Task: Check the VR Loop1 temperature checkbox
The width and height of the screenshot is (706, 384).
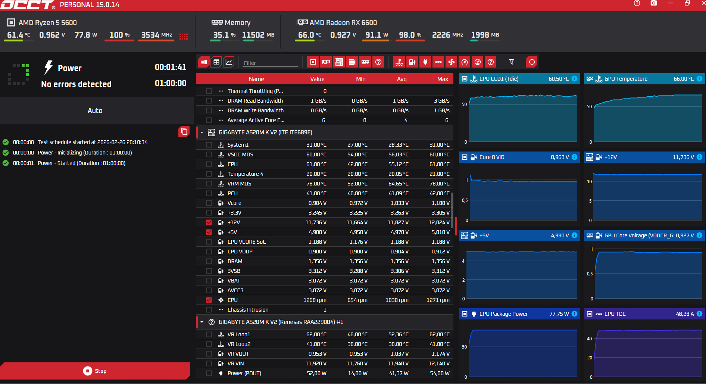Action: point(209,334)
